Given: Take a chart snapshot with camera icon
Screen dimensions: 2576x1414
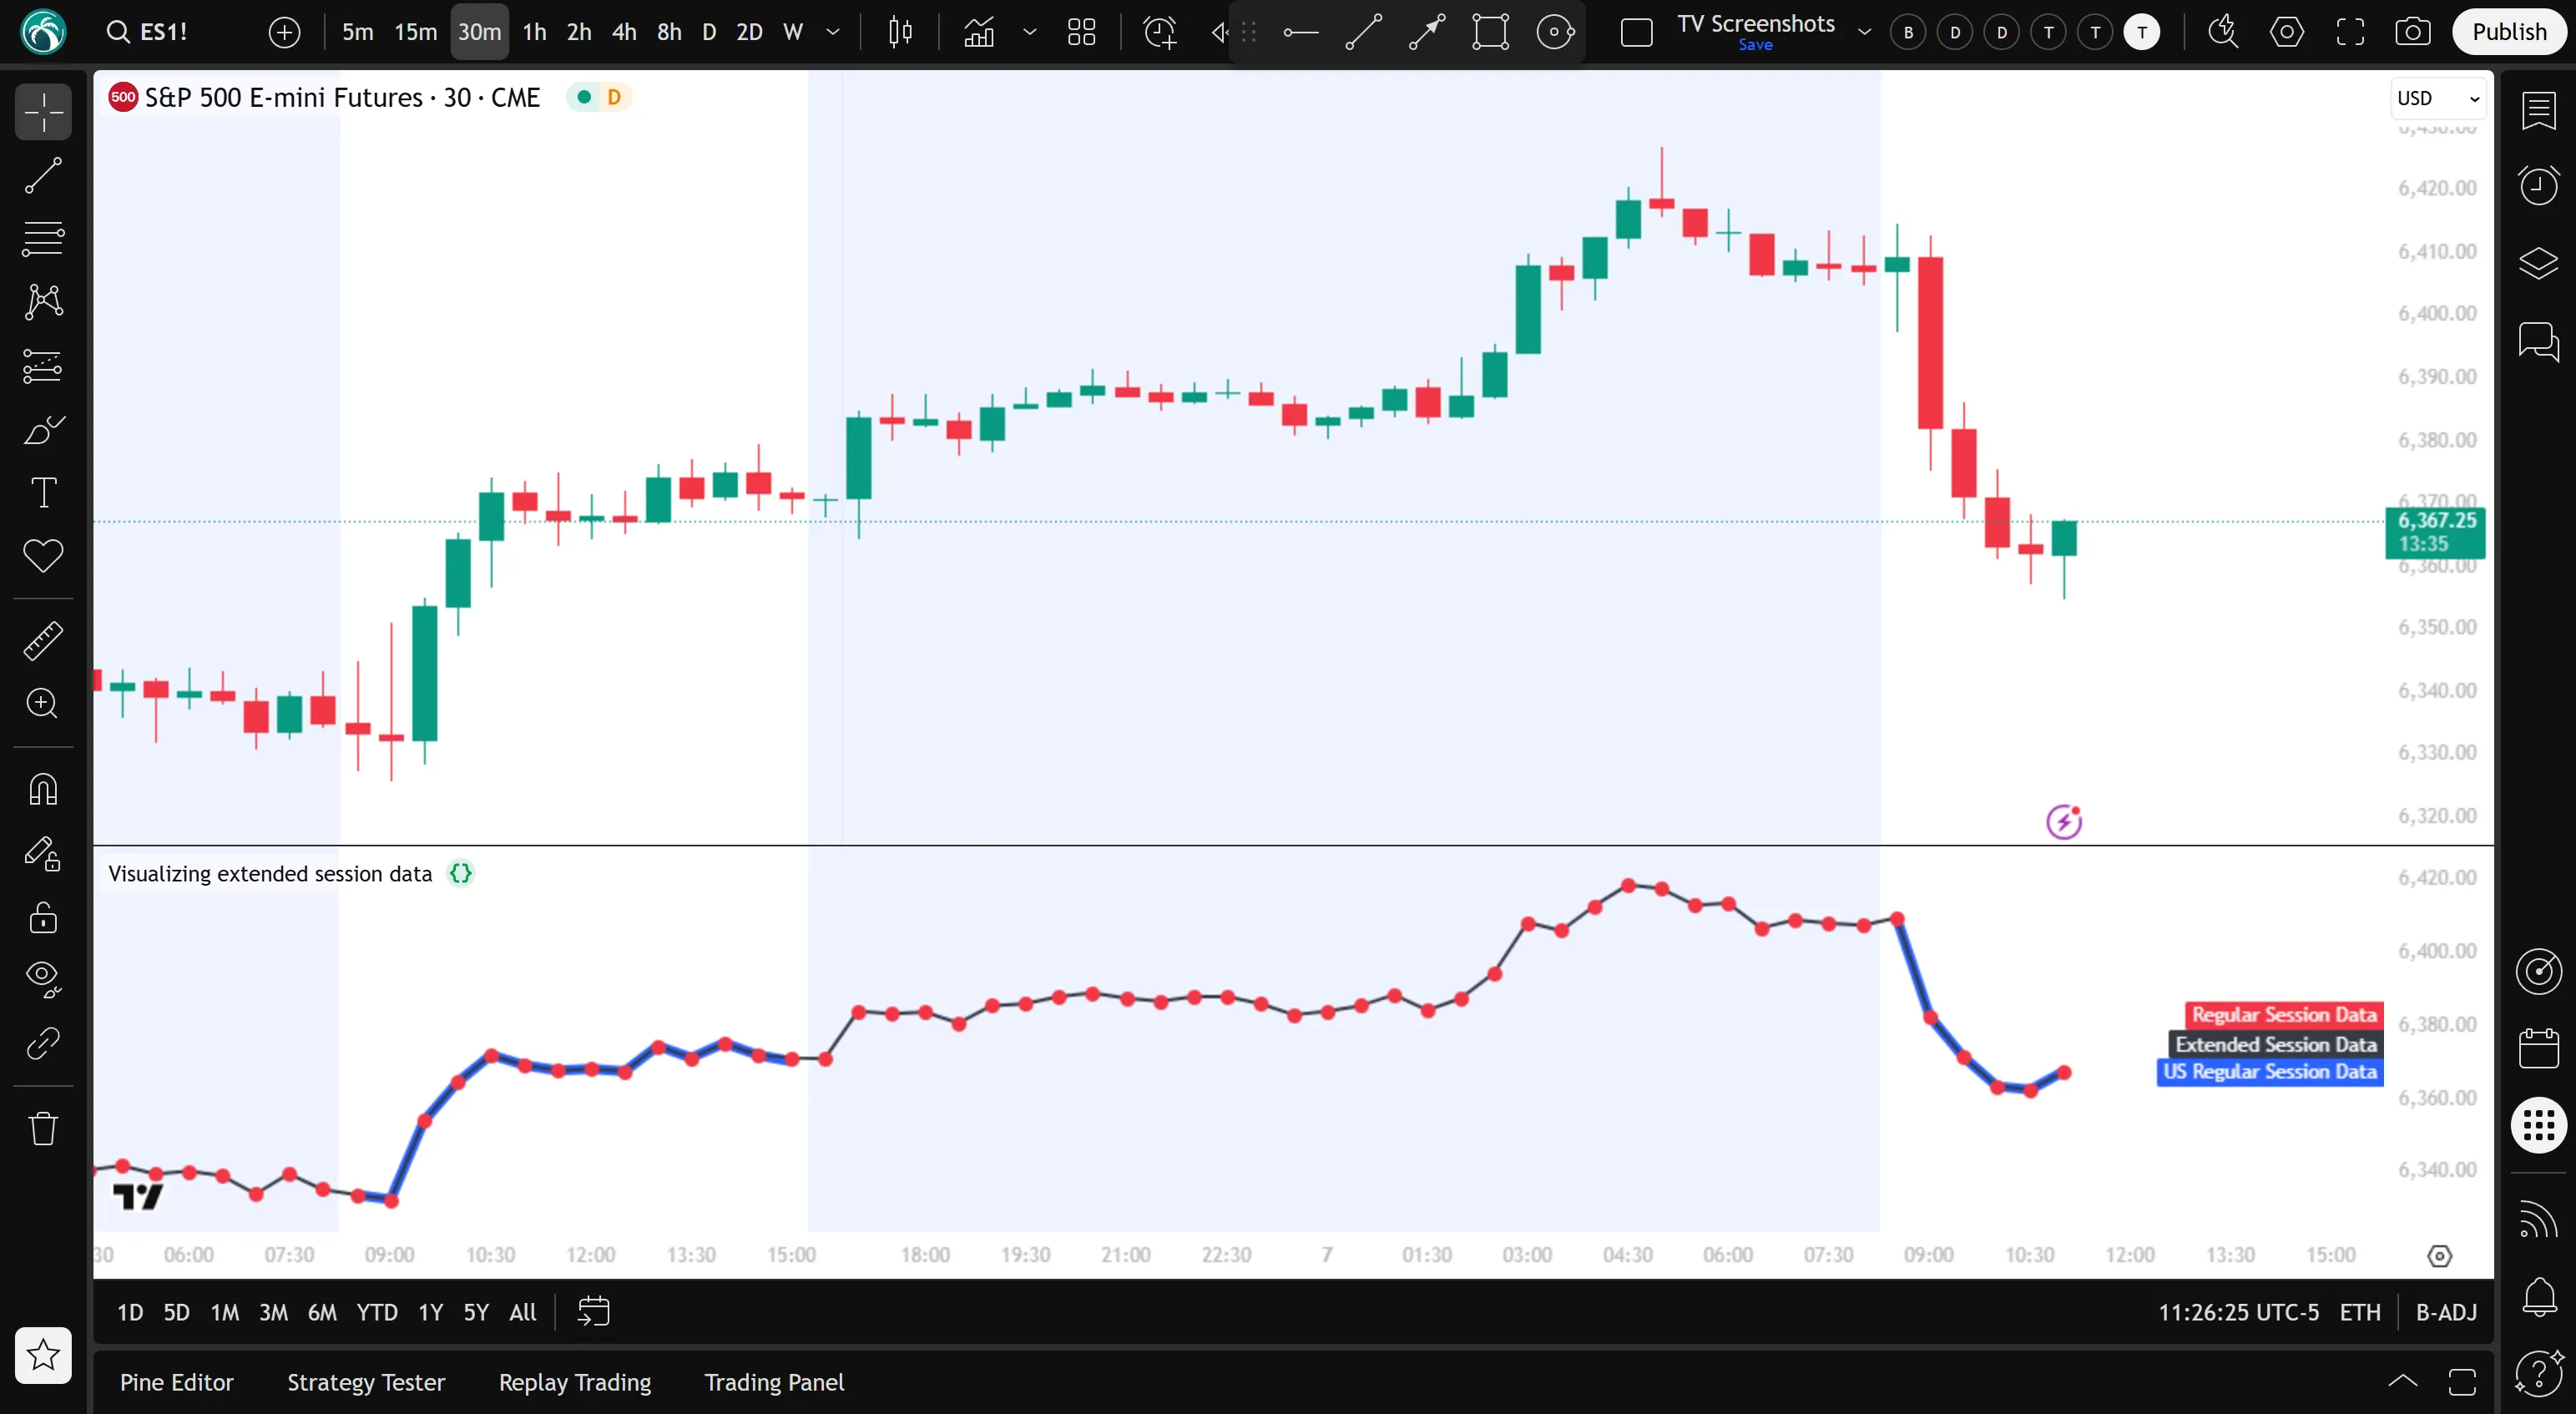Looking at the screenshot, I should pos(2412,32).
